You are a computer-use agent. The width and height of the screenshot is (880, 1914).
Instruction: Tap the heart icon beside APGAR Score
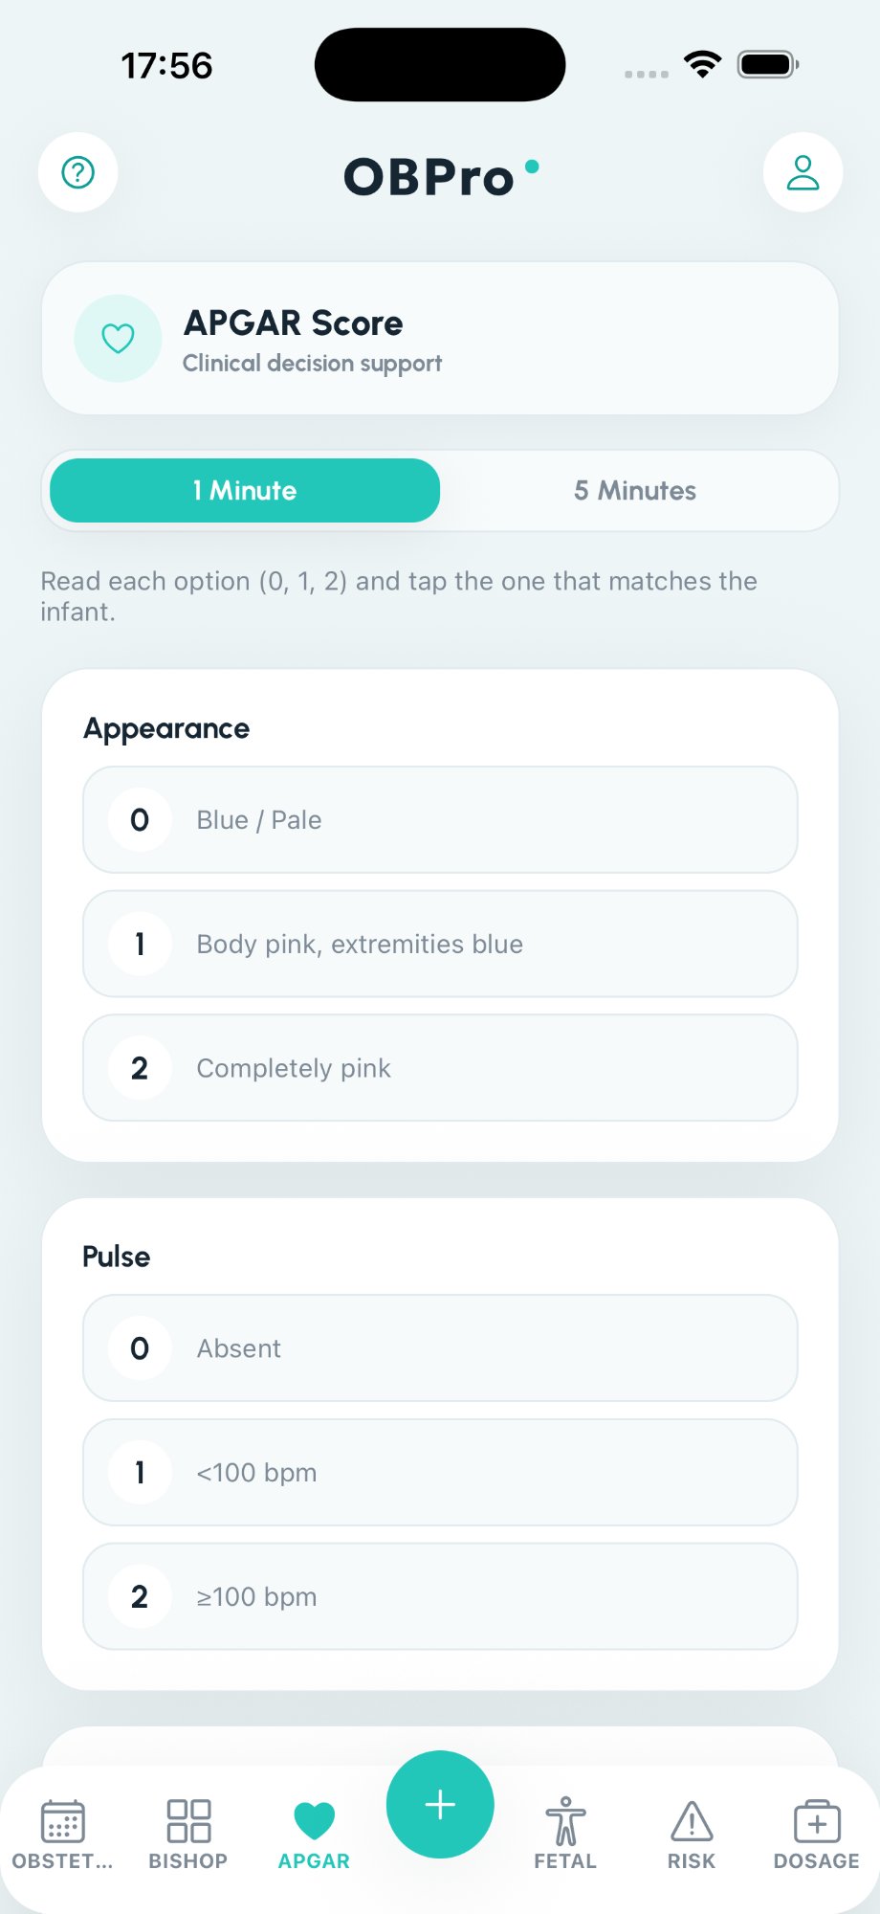(x=118, y=338)
